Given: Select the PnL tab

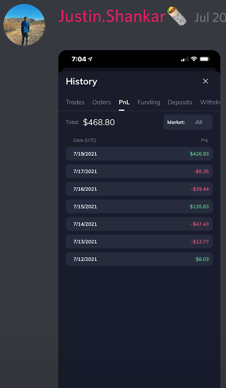Looking at the screenshot, I should [124, 102].
